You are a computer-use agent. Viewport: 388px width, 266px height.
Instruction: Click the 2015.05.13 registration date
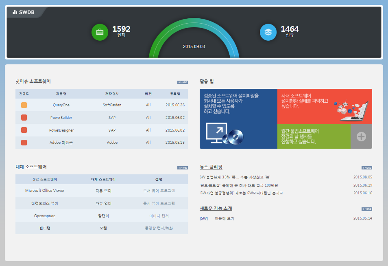(x=175, y=143)
